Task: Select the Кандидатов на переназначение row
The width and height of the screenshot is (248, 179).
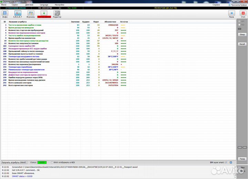Action: click(x=66, y=72)
